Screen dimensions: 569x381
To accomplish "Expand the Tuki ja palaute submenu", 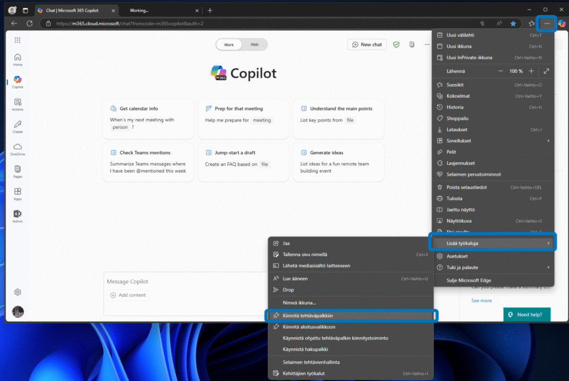I will 493,268.
